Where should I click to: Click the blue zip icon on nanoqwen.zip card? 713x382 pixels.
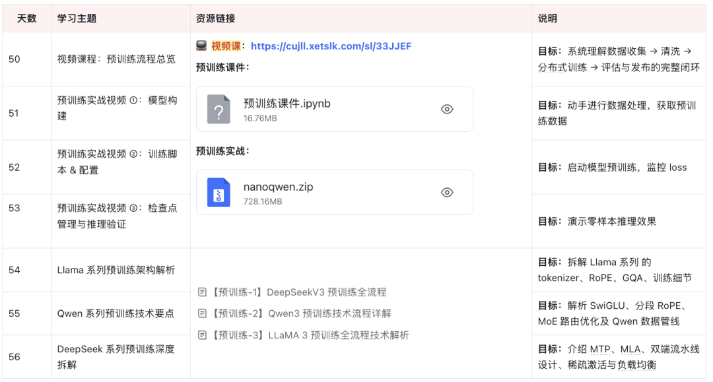click(219, 192)
